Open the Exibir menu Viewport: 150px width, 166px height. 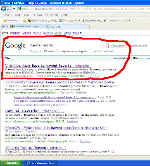(x=26, y=15)
